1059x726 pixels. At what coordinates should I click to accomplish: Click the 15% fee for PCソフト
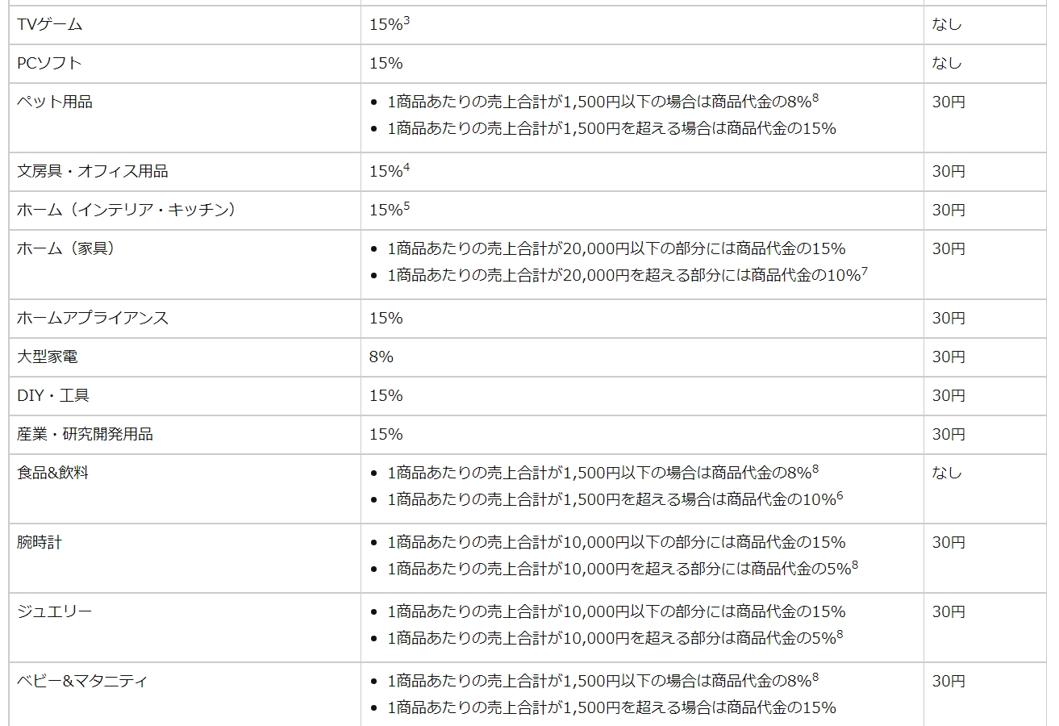click(386, 63)
